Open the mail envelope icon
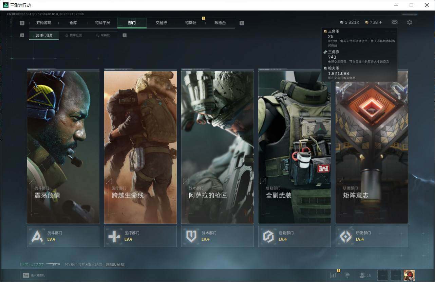This screenshot has width=435, height=282. [x=395, y=22]
